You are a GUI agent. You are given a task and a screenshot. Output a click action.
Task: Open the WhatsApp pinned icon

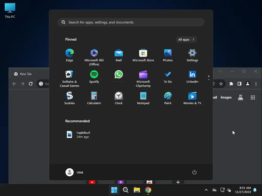119,75
